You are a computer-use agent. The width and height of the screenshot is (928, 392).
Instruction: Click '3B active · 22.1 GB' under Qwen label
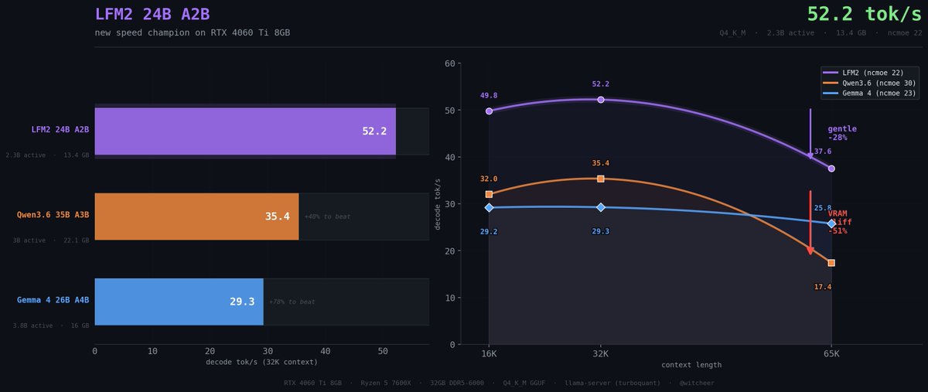[x=51, y=240]
